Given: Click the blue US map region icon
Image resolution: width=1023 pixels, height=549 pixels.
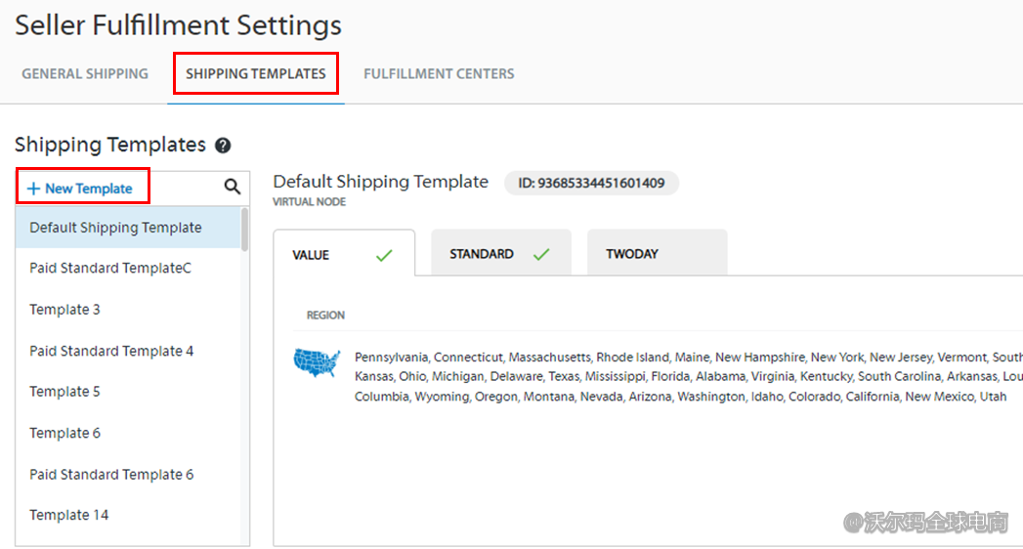Looking at the screenshot, I should pyautogui.click(x=318, y=362).
